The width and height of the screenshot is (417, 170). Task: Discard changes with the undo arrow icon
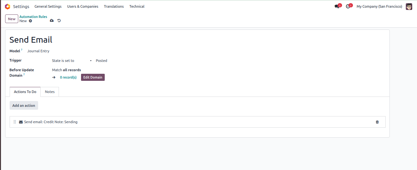59,21
